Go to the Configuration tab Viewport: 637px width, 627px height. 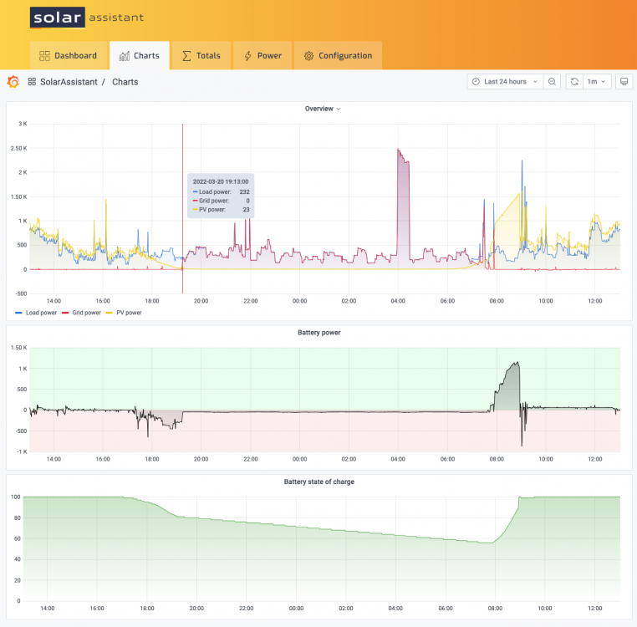tap(338, 56)
